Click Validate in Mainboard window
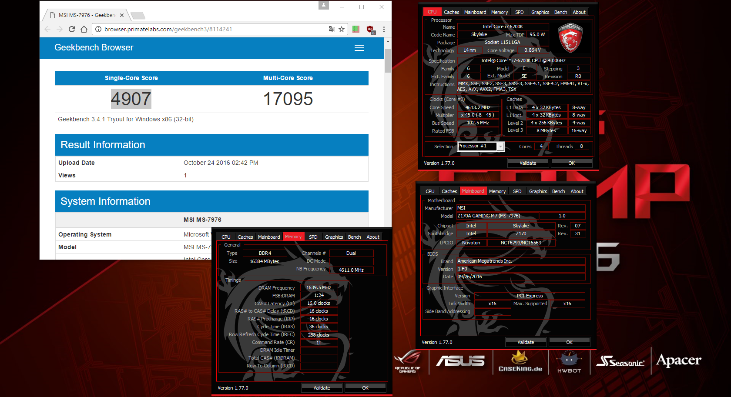The height and width of the screenshot is (397, 731). [526, 342]
